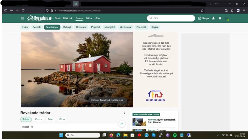Switch to the Följer watched tab

point(51,119)
